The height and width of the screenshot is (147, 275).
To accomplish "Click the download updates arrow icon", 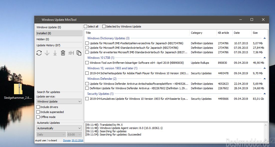I will (x=47, y=53).
